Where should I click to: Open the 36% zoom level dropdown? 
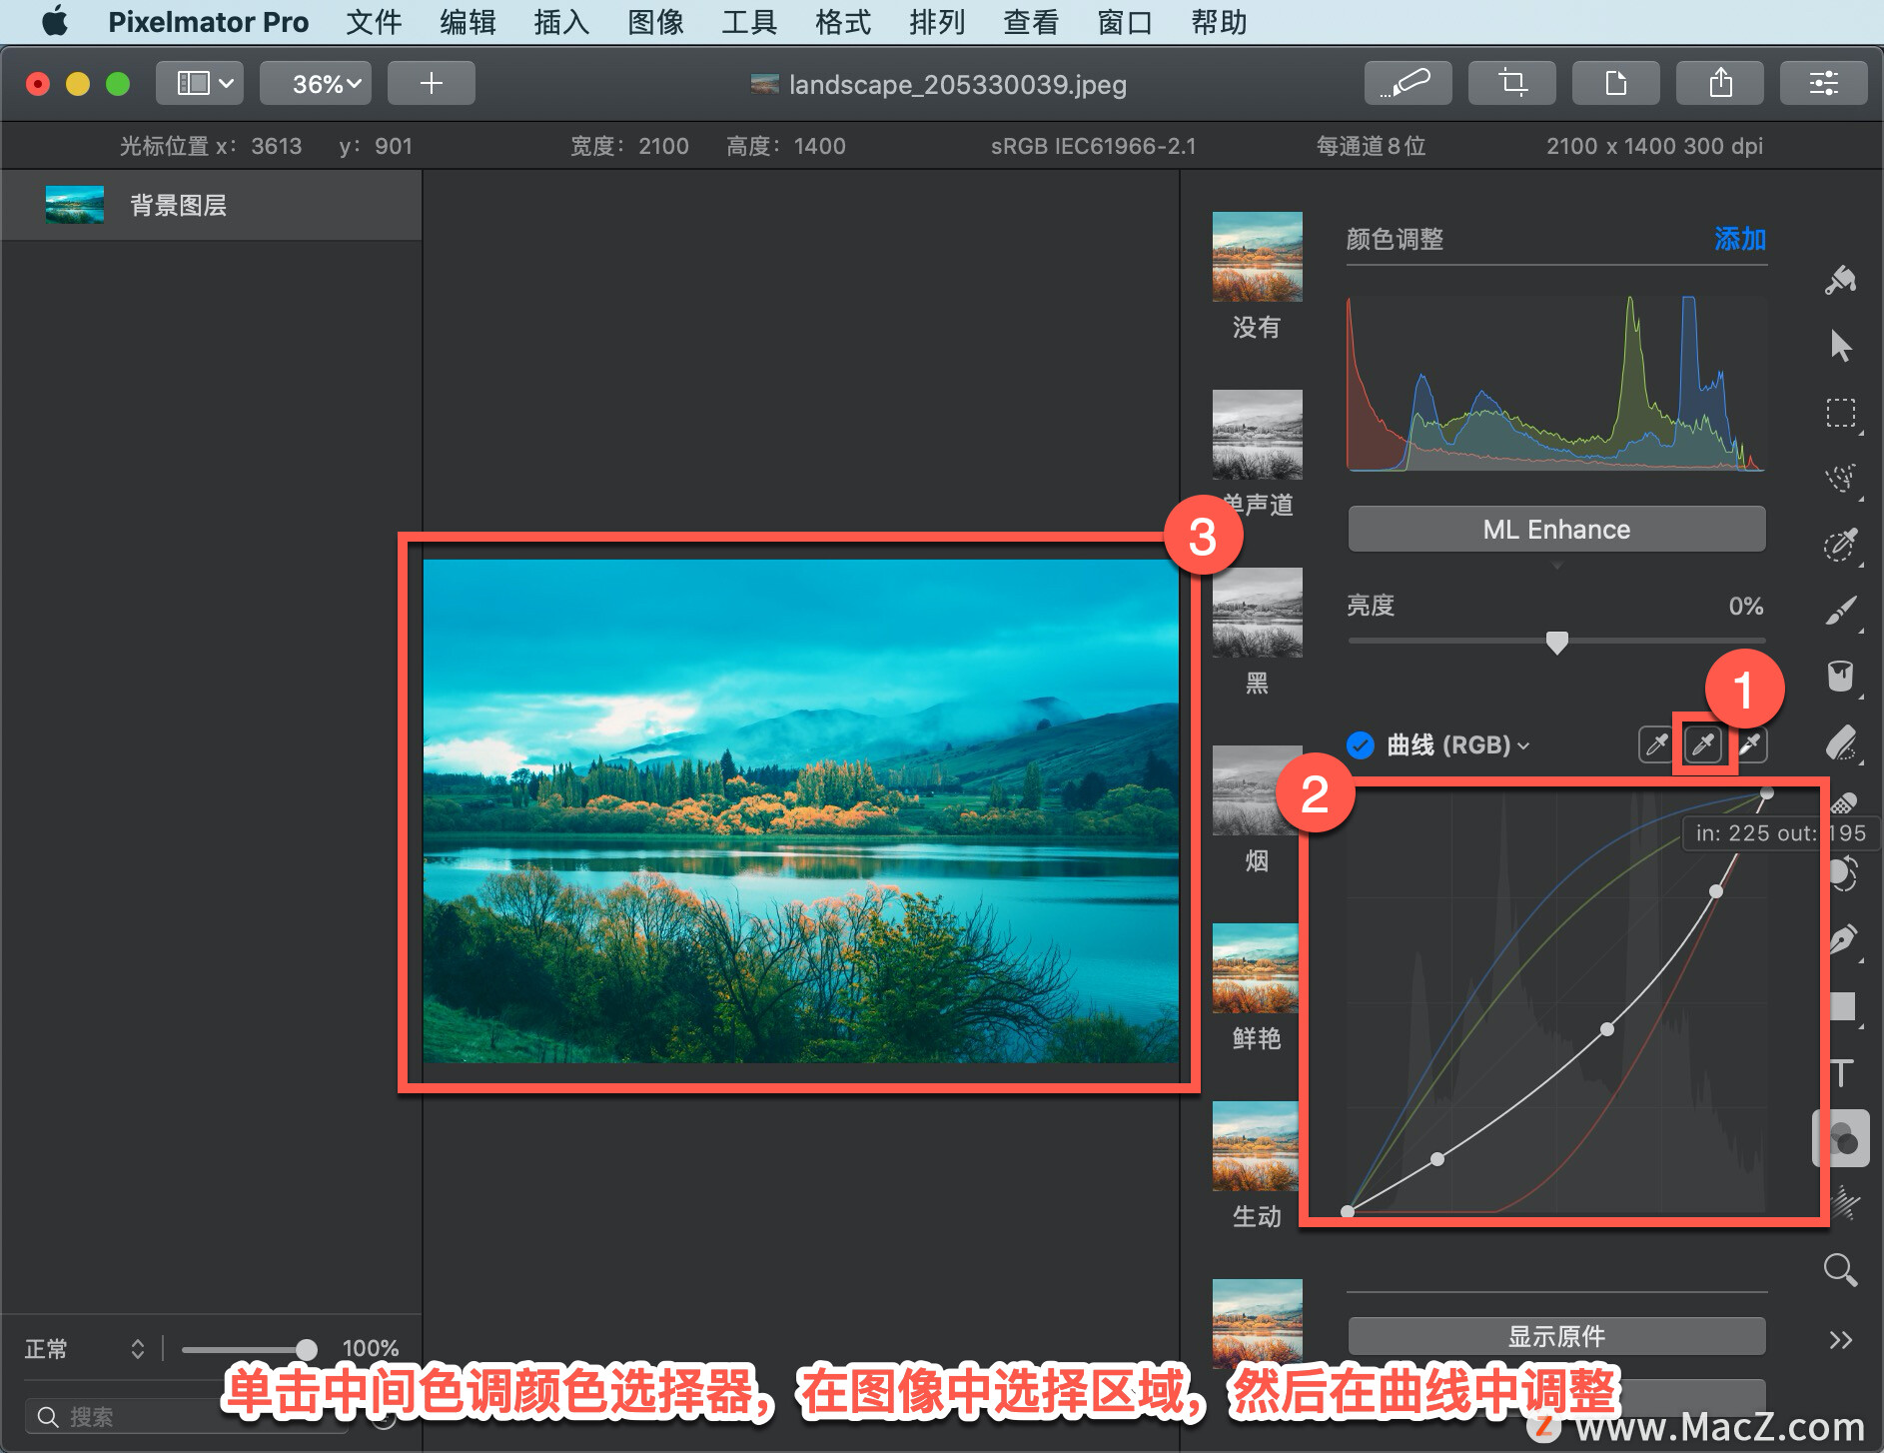(316, 83)
